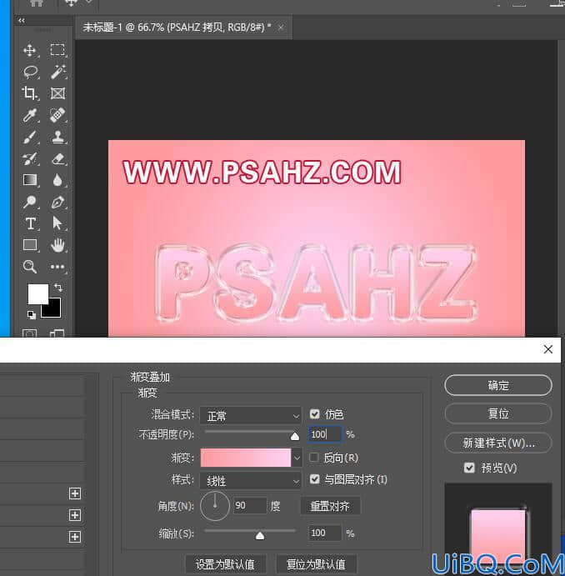Switch to the 未标题-1 document tab
This screenshot has width=565, height=576.
tap(177, 28)
